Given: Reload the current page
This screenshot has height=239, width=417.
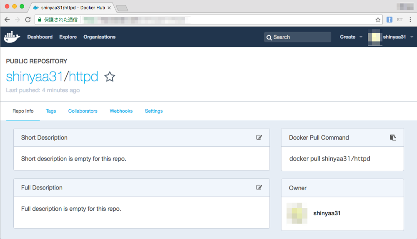Looking at the screenshot, I should pyautogui.click(x=28, y=20).
